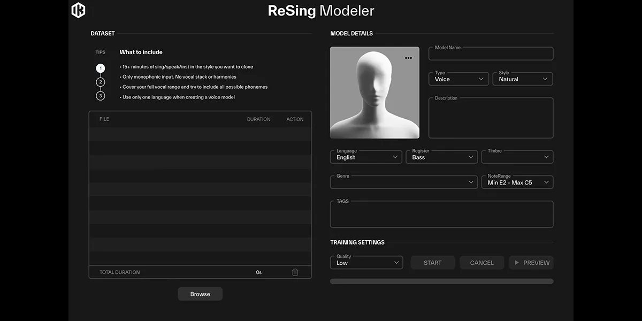The image size is (642, 321).
Task: Open the empty Timbre dropdown
Action: point(517,157)
